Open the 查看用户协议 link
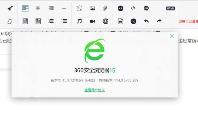This screenshot has width=198, height=114. 94,90
